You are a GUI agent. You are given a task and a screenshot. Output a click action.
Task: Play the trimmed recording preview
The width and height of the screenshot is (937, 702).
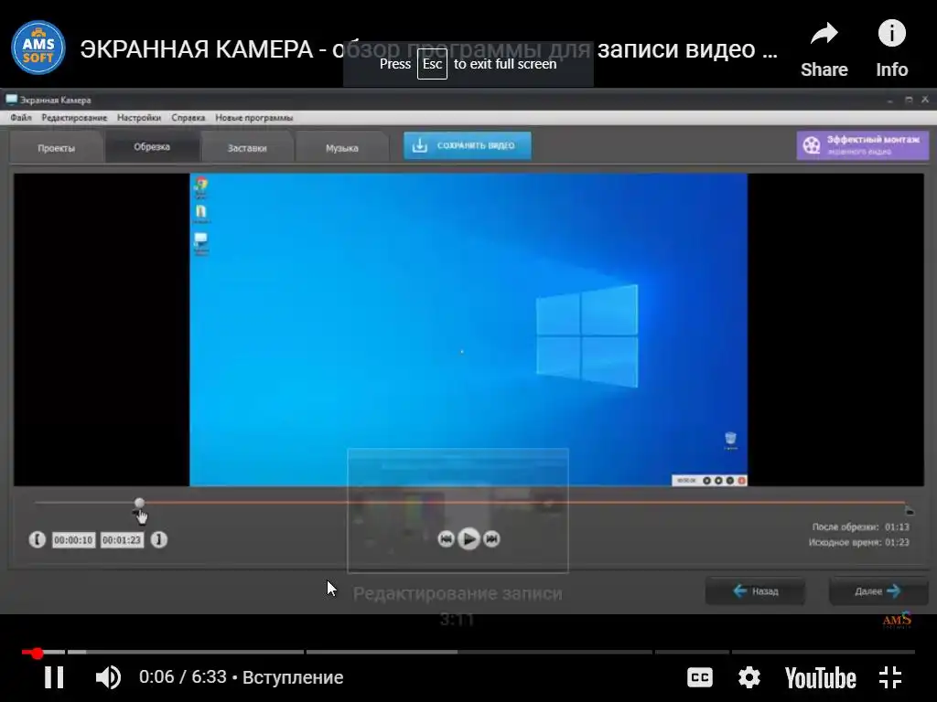pyautogui.click(x=468, y=539)
